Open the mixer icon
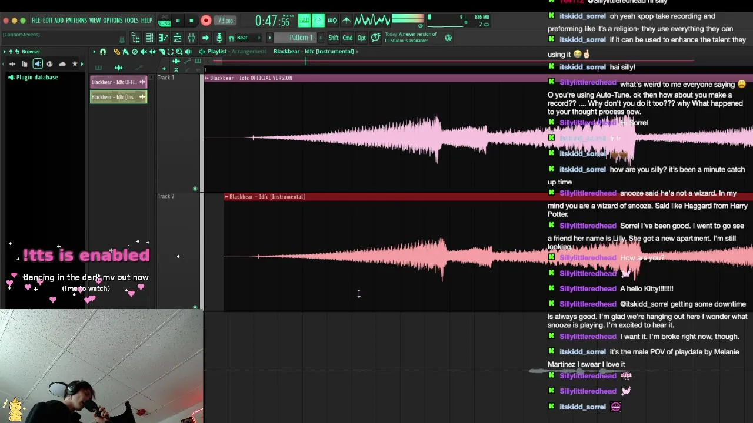Screen dimensions: 753x423 [191, 38]
